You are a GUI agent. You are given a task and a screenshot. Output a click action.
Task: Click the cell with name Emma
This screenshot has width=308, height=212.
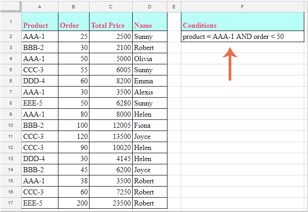149,81
